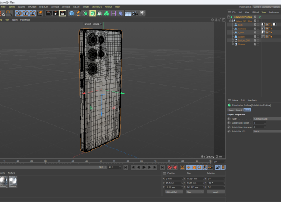Toggle visibility dots for S_Pen object
Viewport: 281px width, 211px height.
point(258,32)
